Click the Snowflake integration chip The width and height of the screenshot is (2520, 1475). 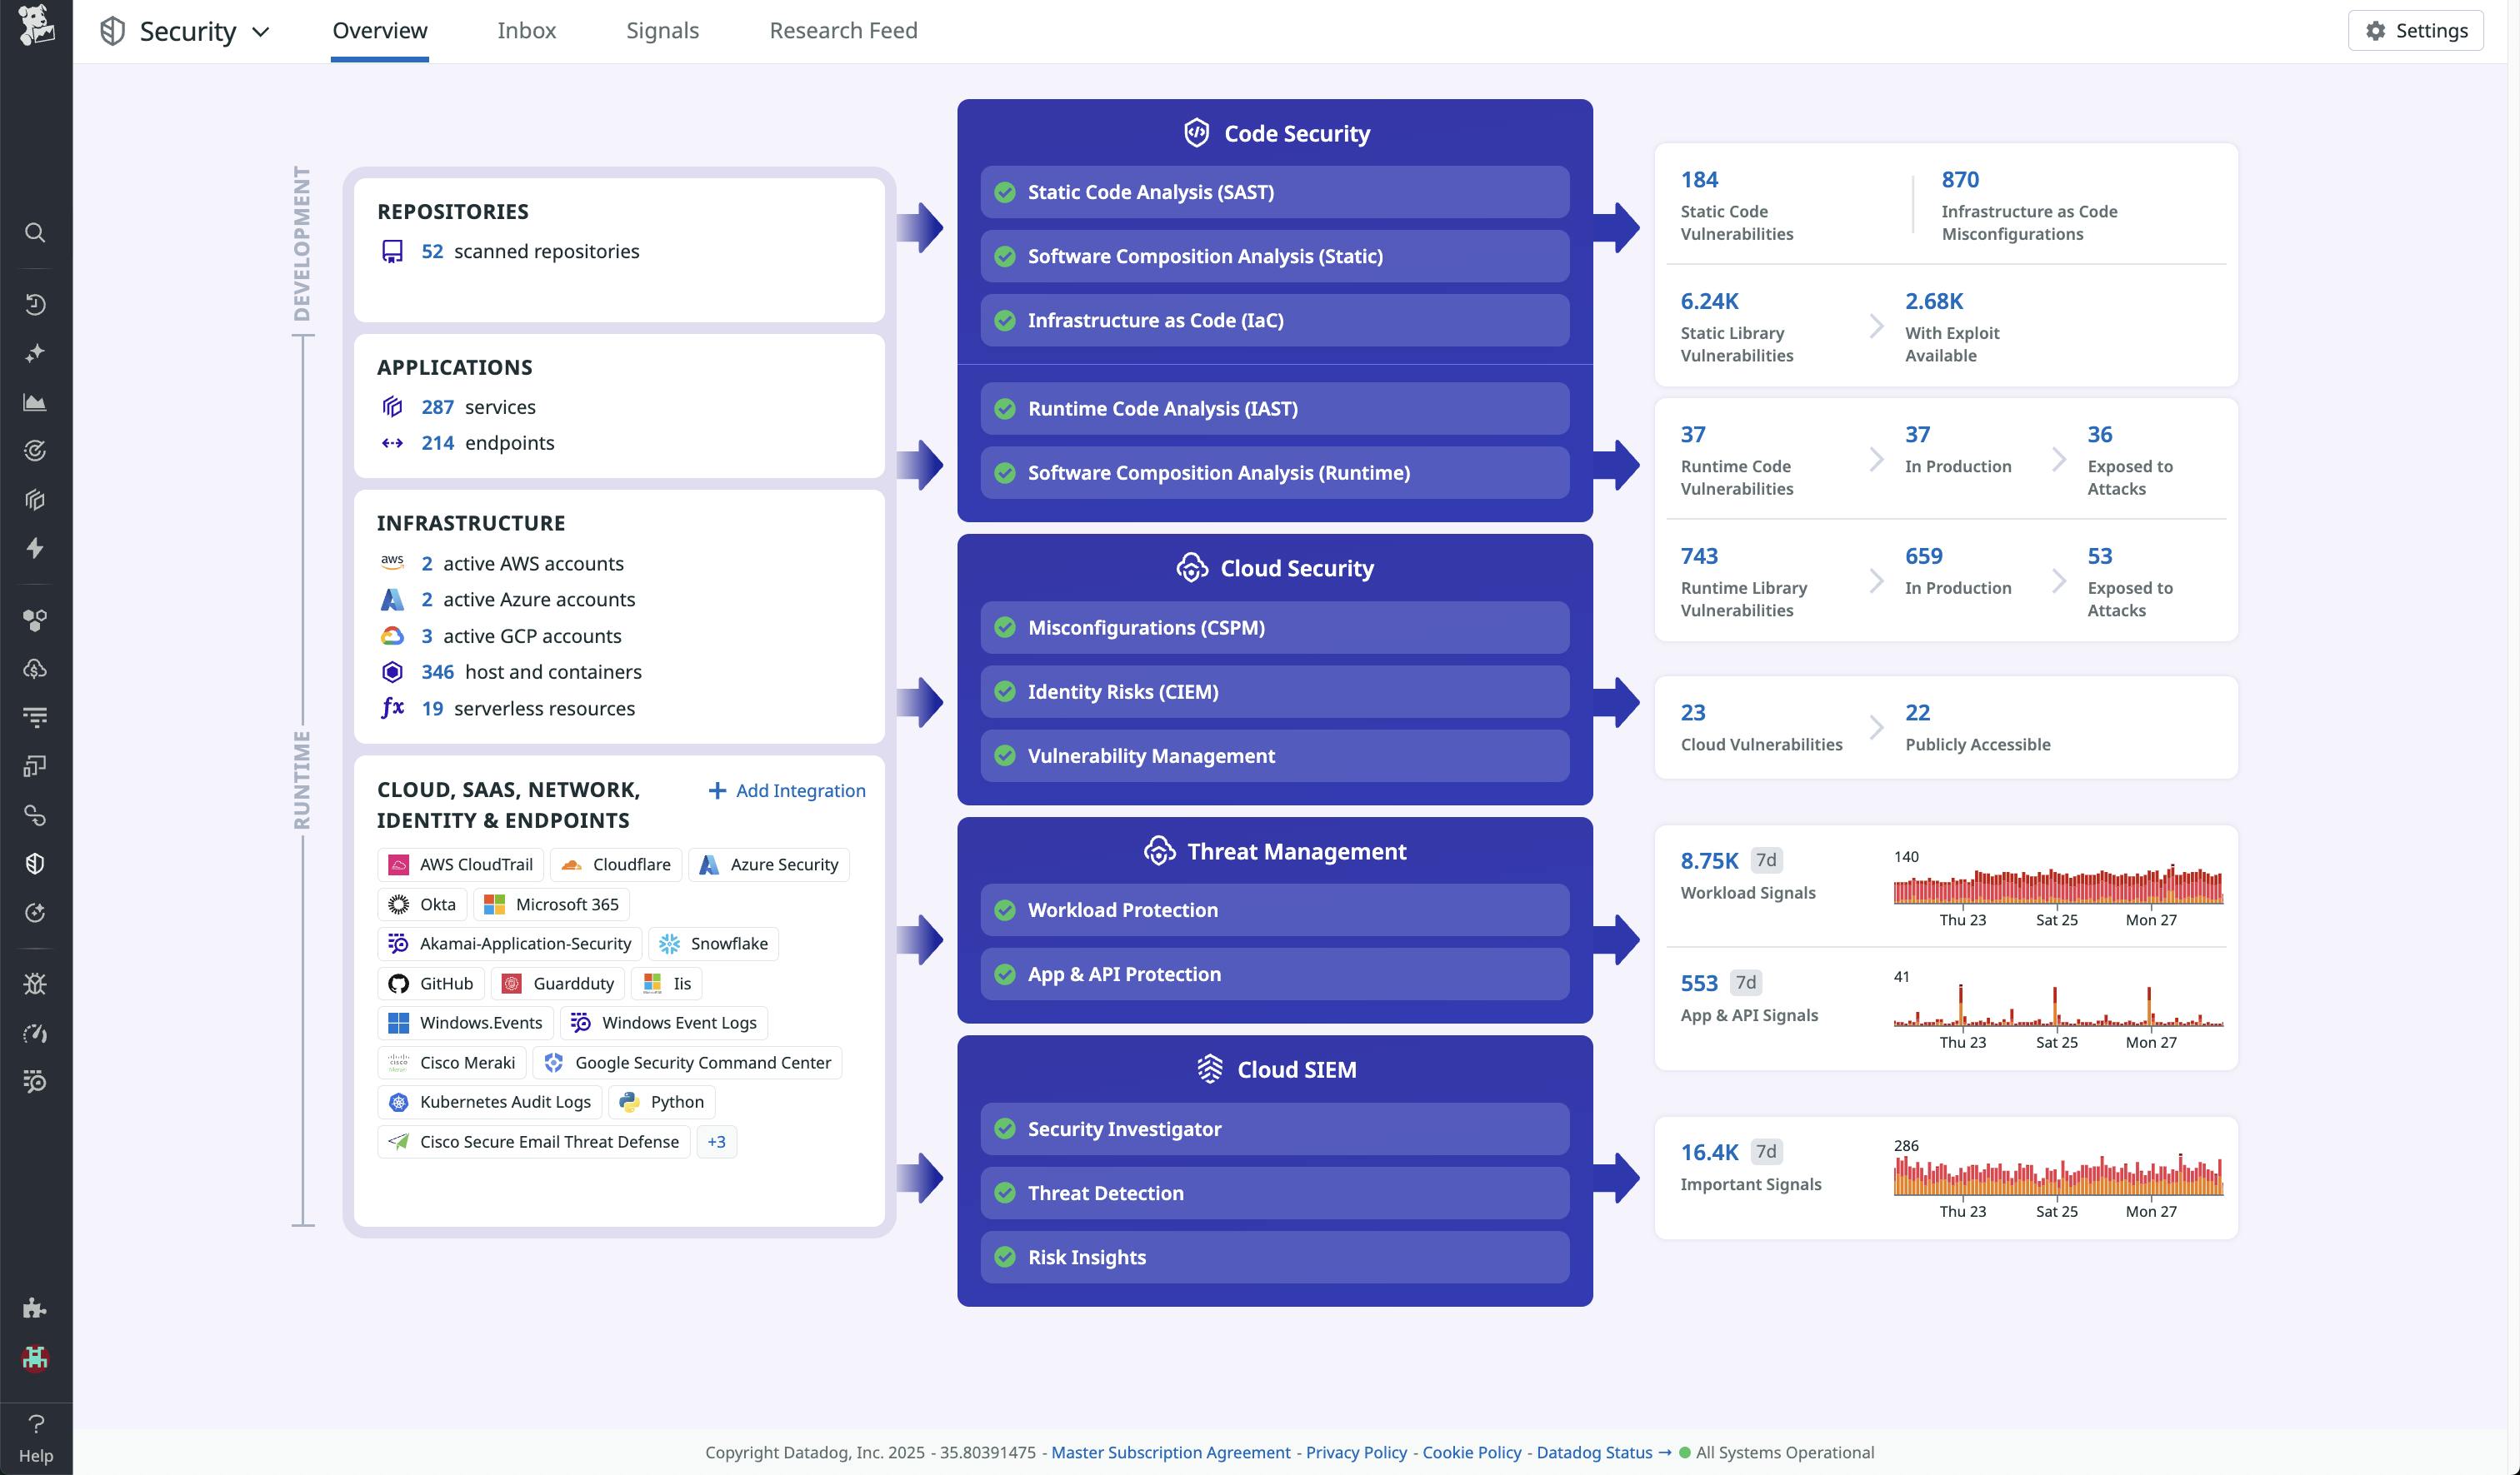pyautogui.click(x=712, y=944)
